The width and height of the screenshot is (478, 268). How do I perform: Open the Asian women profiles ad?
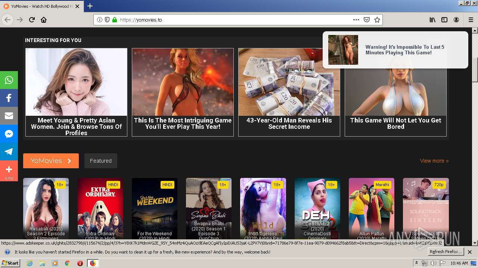point(76,92)
